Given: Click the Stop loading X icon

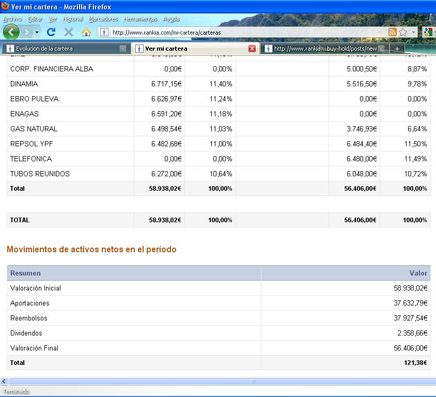Looking at the screenshot, I should [68, 32].
